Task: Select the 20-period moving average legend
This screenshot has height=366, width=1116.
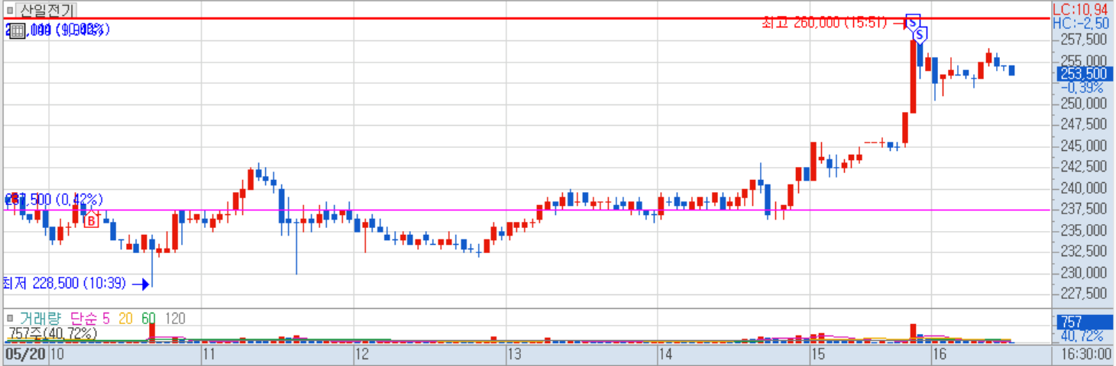Action: tap(125, 318)
